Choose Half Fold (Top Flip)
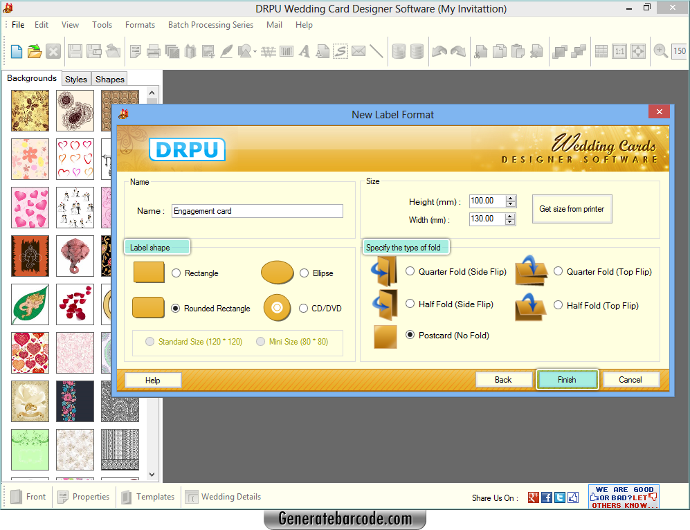 click(558, 305)
